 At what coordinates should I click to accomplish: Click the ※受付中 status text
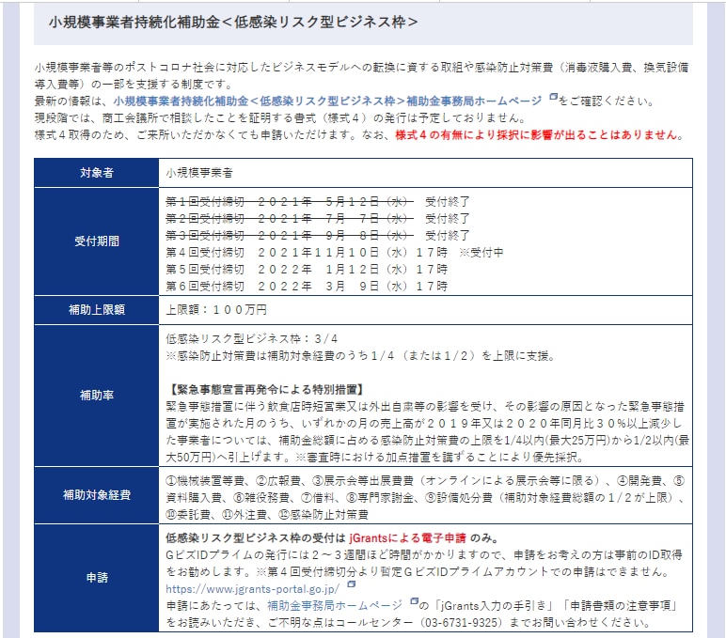[x=481, y=252]
